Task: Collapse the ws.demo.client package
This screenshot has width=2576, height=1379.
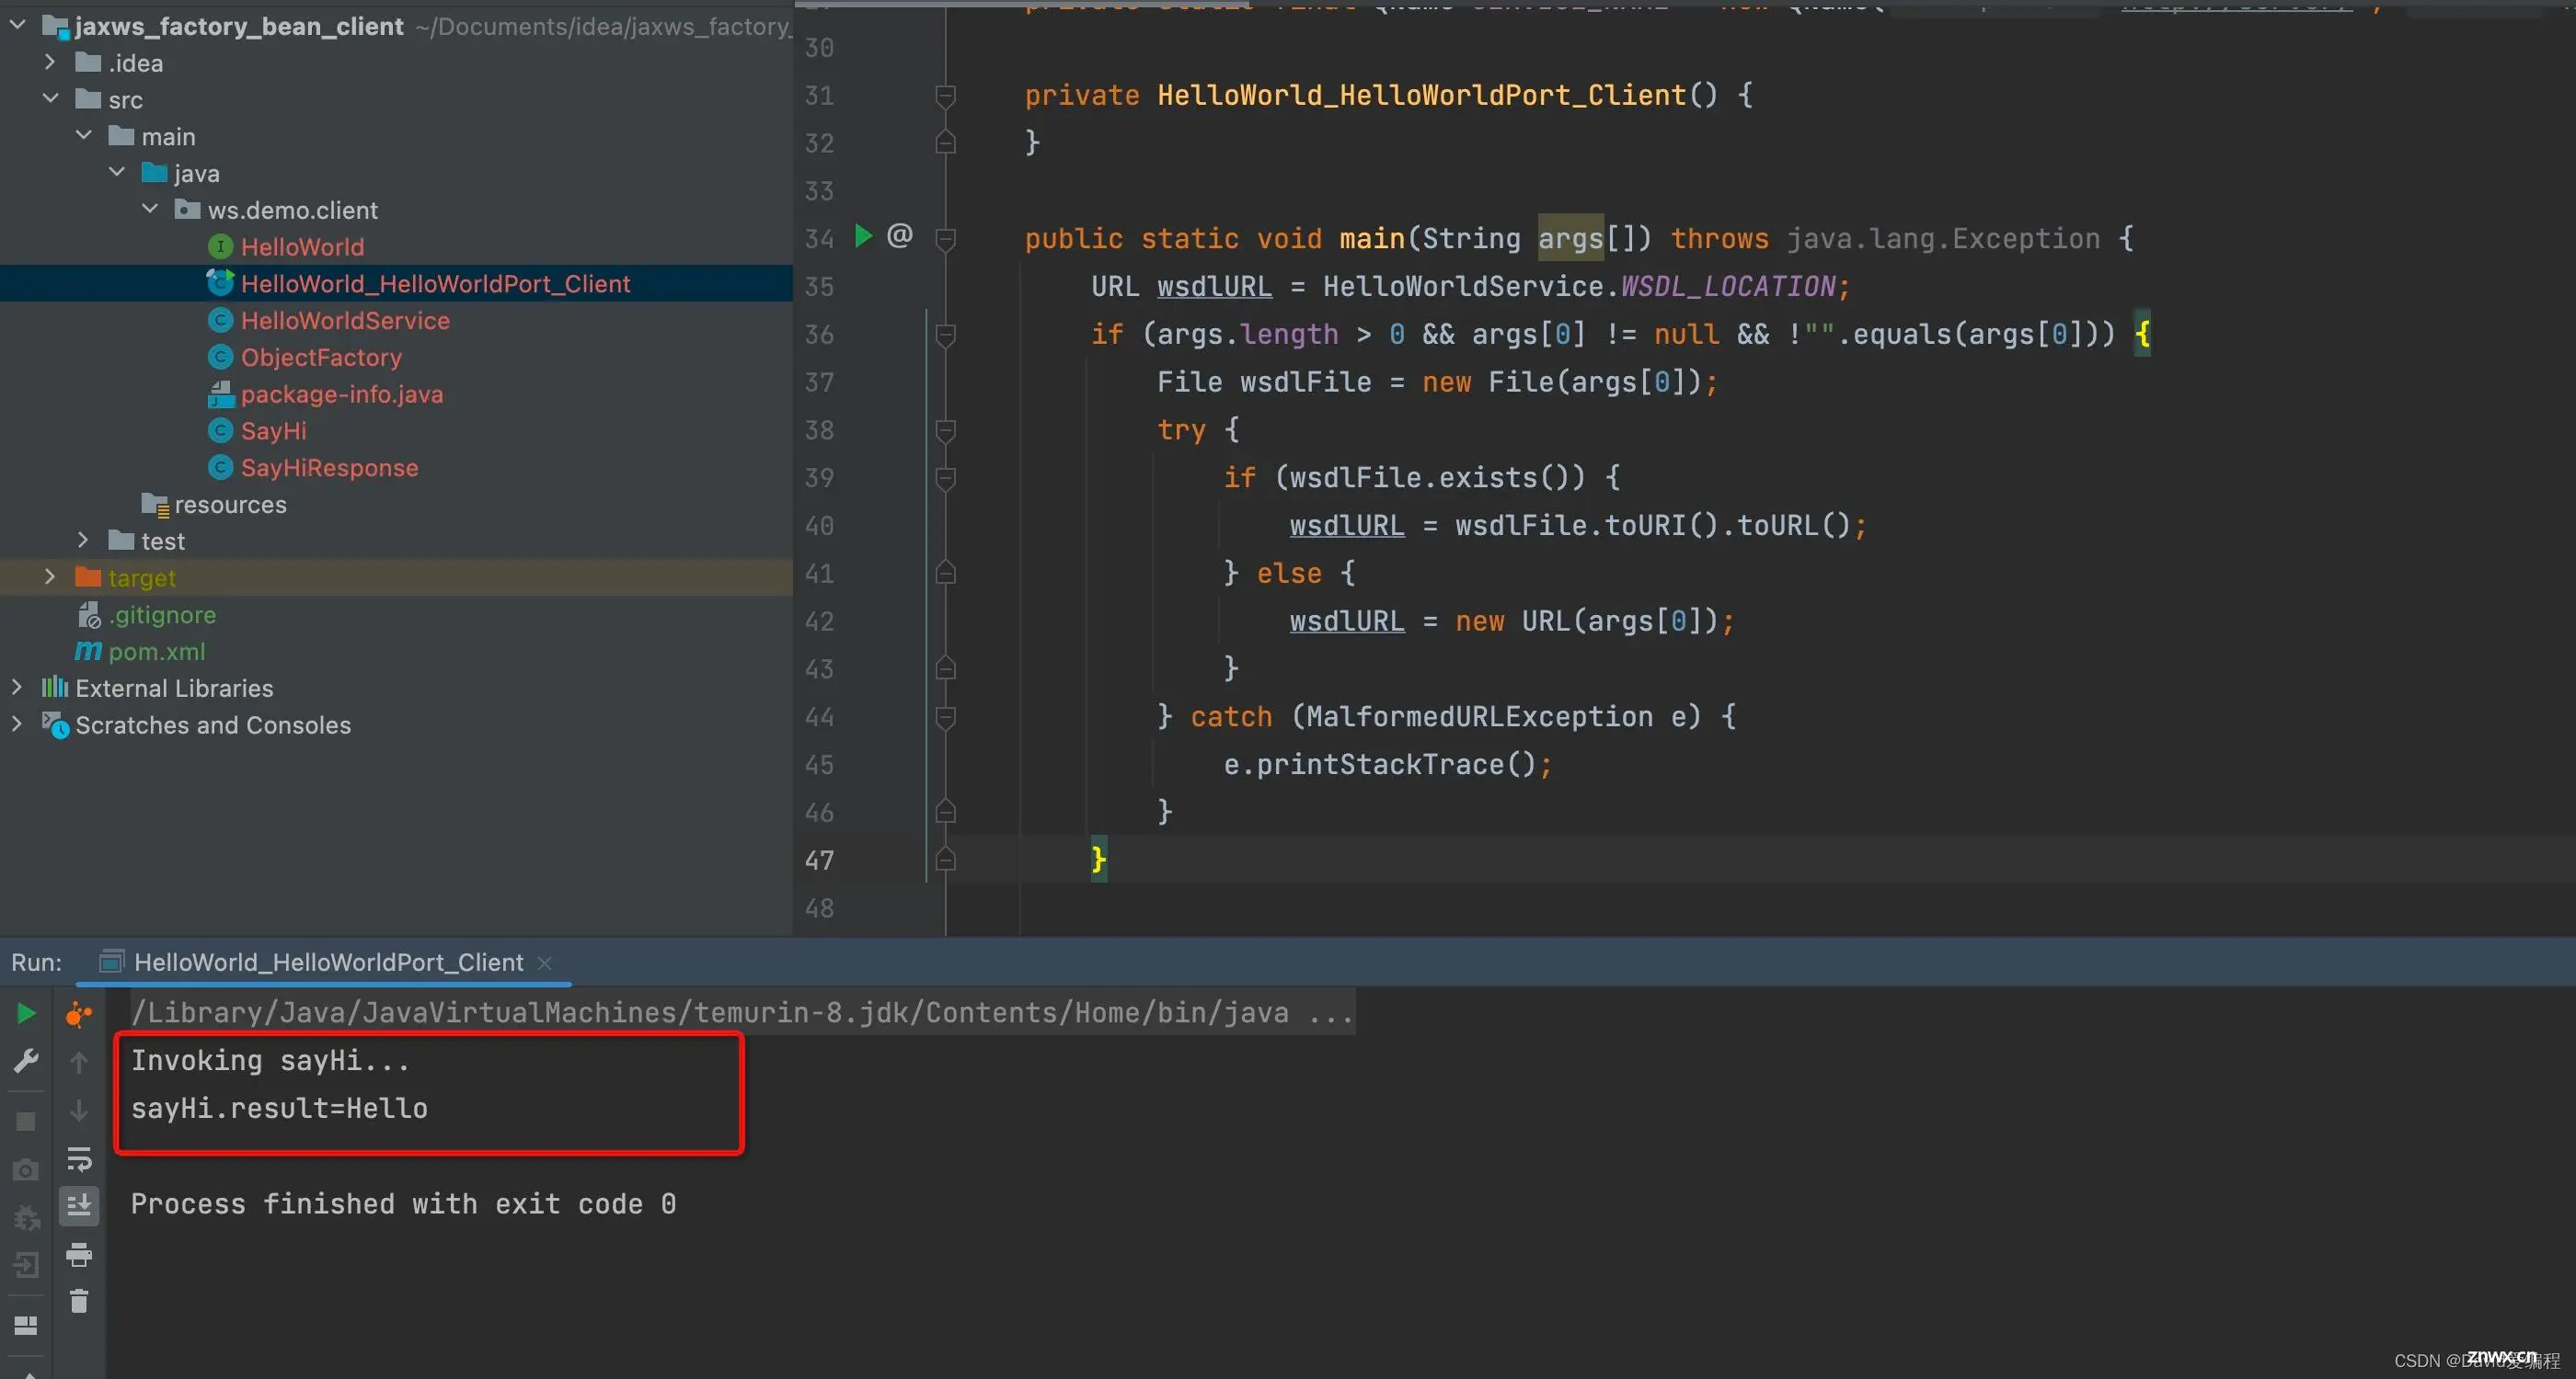Action: [x=150, y=209]
